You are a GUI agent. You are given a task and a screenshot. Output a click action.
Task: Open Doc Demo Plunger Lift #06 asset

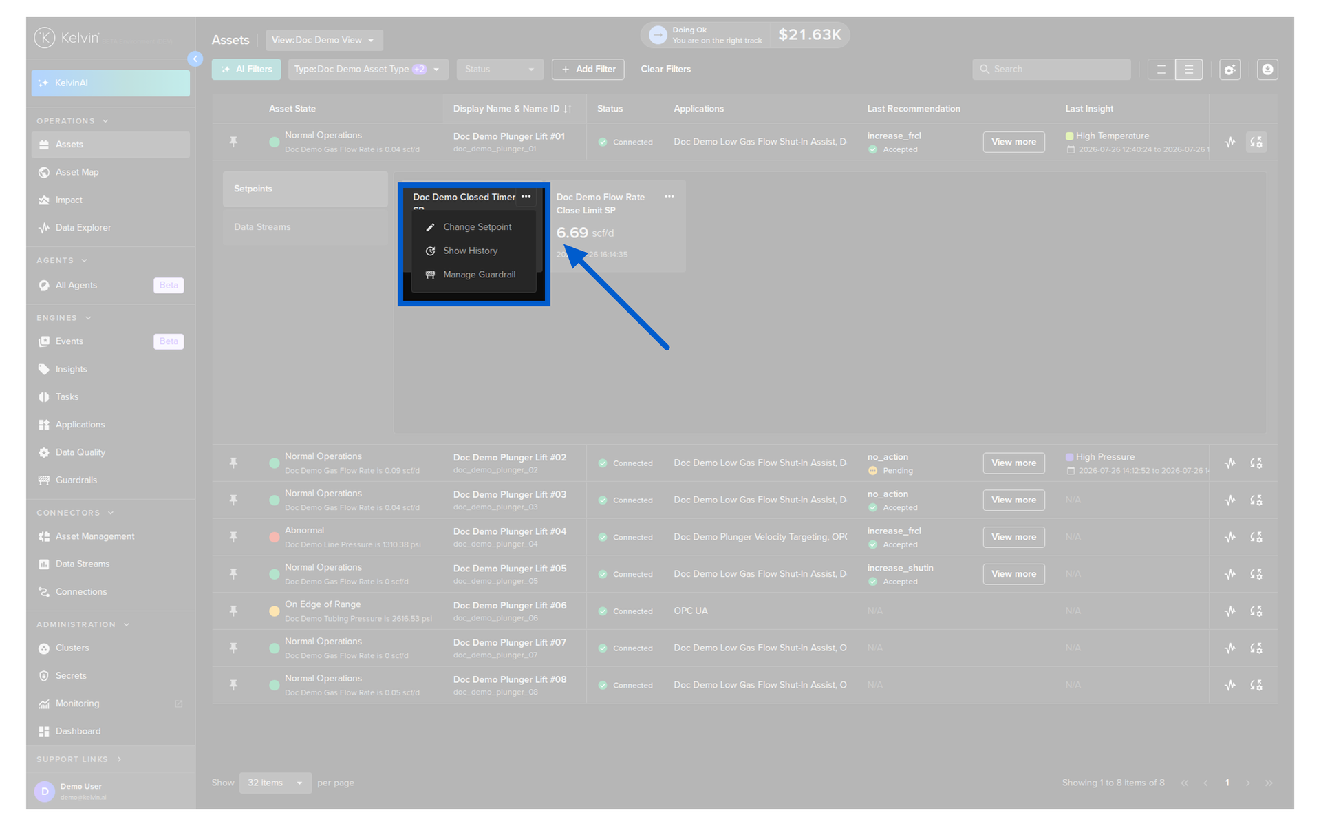click(x=510, y=606)
